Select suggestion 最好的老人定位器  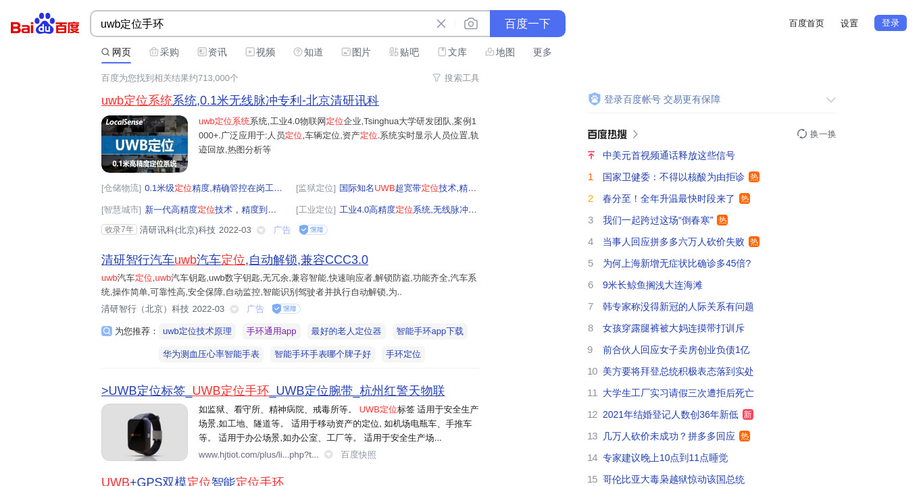[x=347, y=331]
